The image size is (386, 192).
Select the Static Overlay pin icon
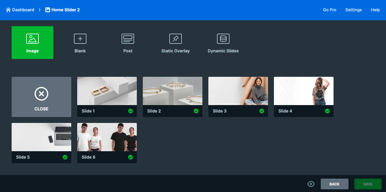point(176,39)
